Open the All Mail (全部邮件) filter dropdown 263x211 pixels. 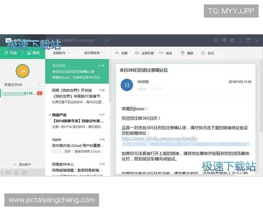(61, 53)
